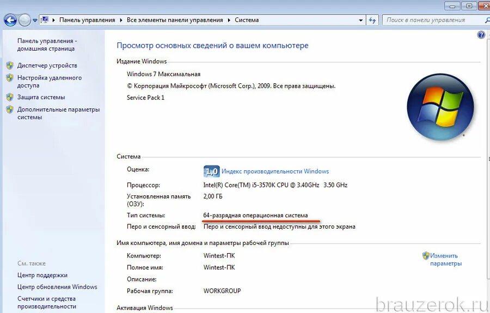Viewport: 490px width, 313px height.
Task: Click the maximize window button
Action: (x=469, y=5)
